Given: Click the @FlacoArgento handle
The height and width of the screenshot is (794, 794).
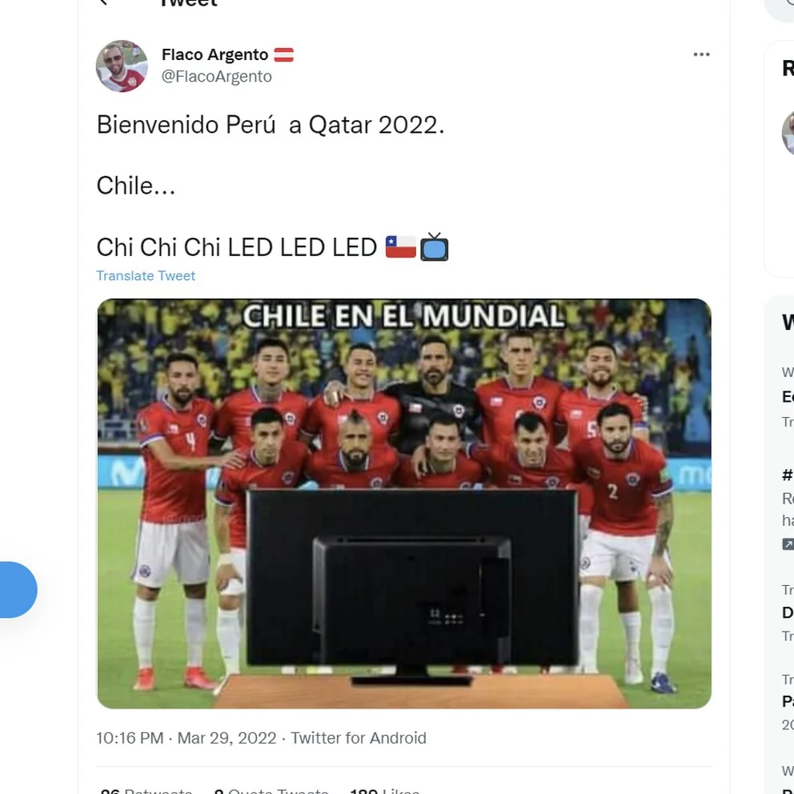Looking at the screenshot, I should (217, 77).
